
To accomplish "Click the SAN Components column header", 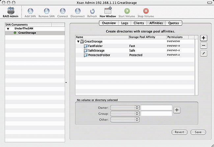I will point(28,25).
